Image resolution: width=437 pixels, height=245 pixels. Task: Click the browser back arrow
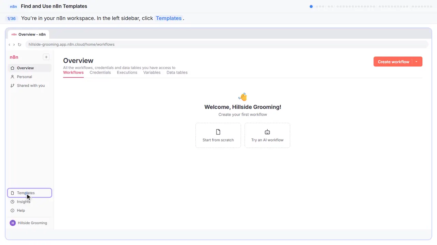[10, 45]
